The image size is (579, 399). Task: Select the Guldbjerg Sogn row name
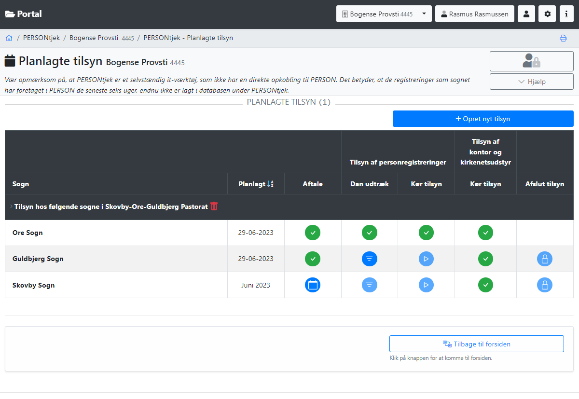38,259
